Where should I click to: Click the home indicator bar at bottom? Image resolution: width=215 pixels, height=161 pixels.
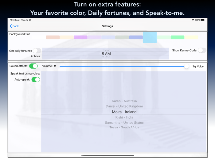(107, 155)
